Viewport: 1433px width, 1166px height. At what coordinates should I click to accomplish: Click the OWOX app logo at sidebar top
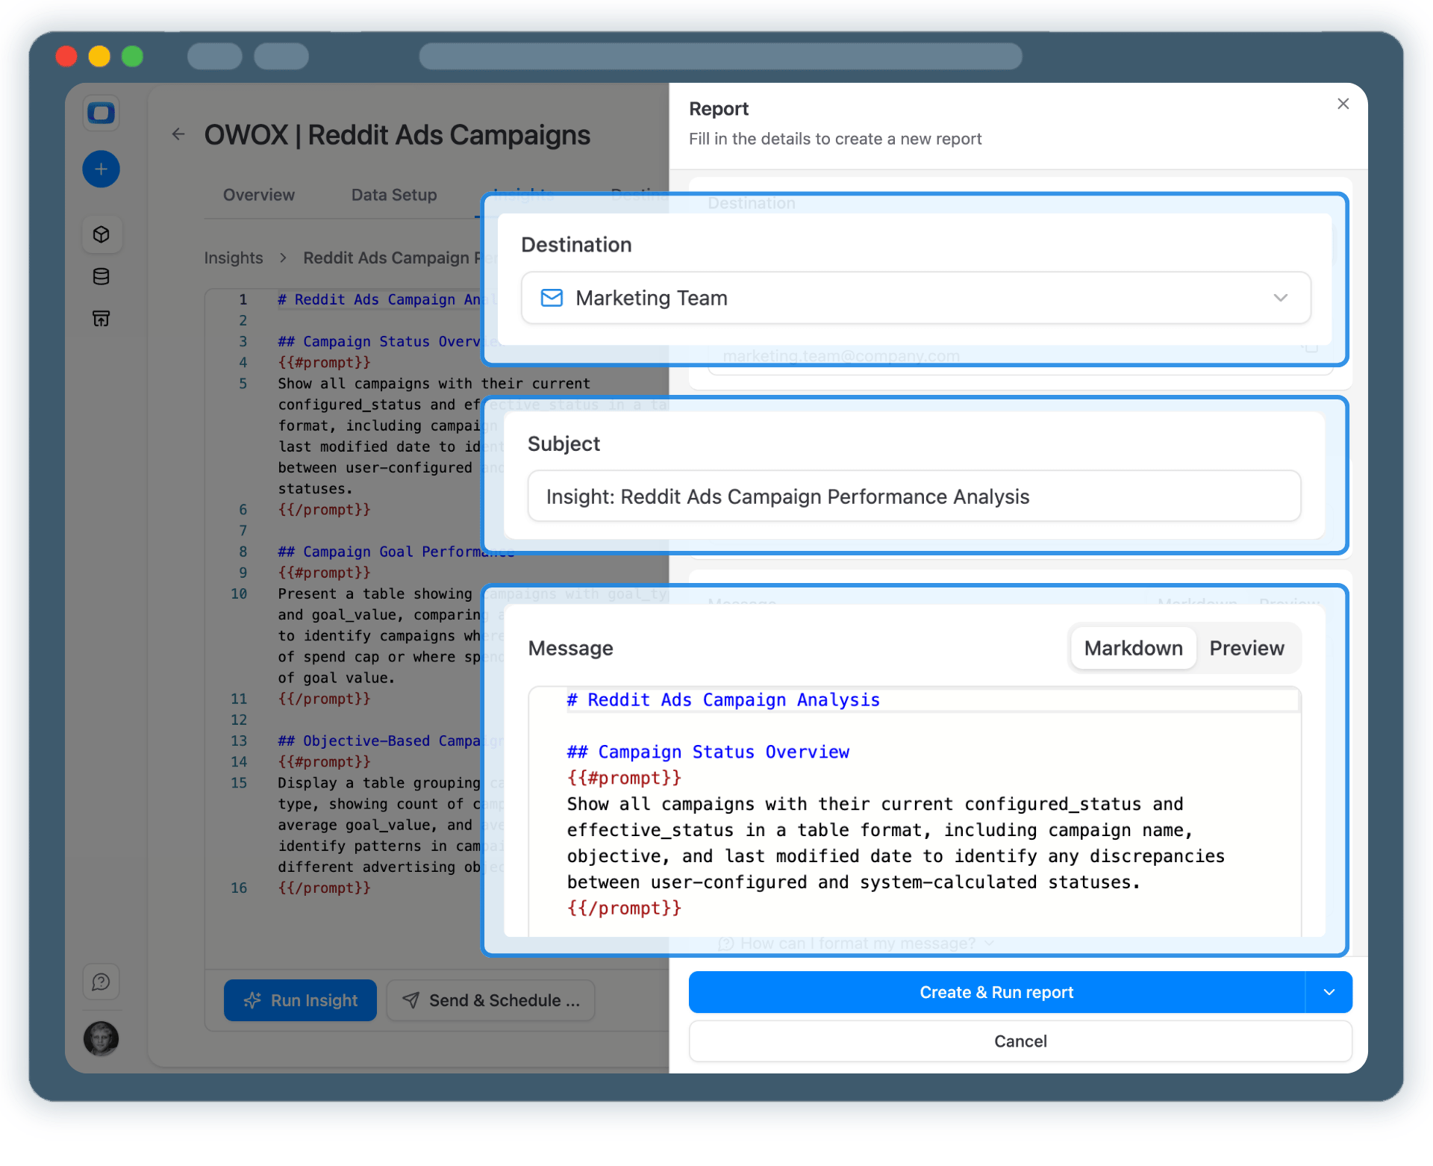101,113
